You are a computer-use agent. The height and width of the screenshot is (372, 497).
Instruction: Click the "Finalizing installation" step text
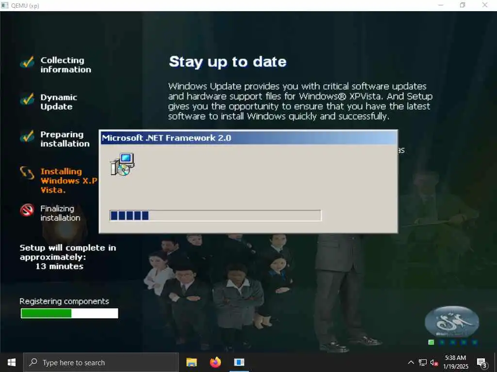[x=60, y=213]
